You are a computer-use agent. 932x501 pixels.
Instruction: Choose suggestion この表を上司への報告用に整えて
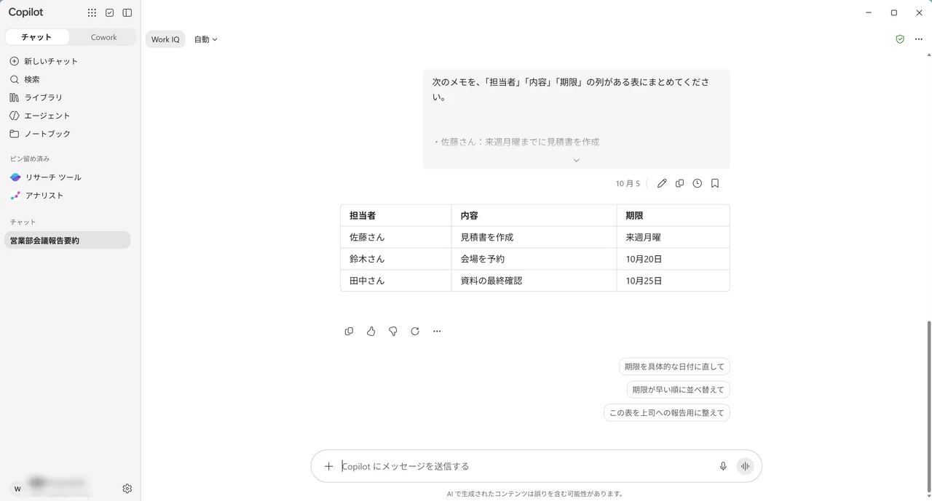[667, 413]
